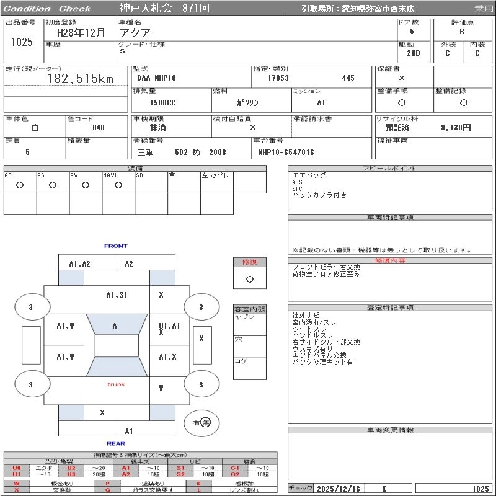Open the 車両変更情報 section header

(x=390, y=430)
